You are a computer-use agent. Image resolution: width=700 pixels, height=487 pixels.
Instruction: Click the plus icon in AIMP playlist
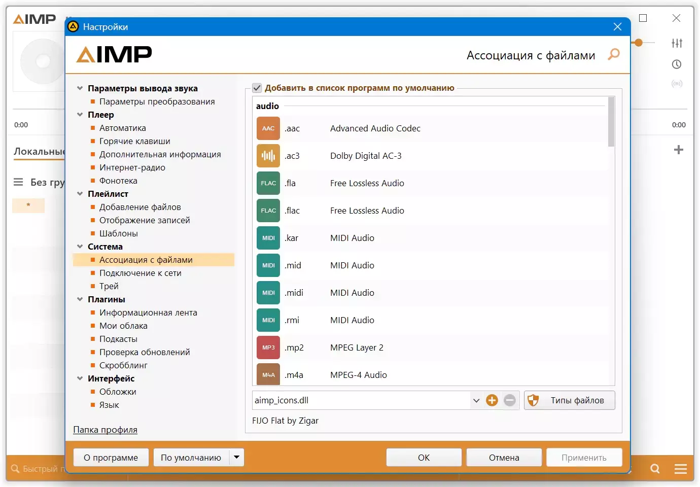[x=679, y=150]
